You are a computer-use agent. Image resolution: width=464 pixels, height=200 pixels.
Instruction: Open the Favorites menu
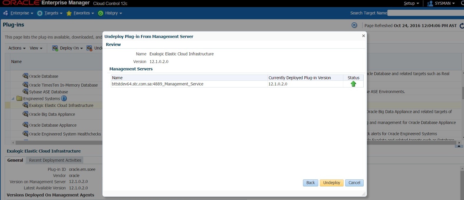click(x=84, y=13)
